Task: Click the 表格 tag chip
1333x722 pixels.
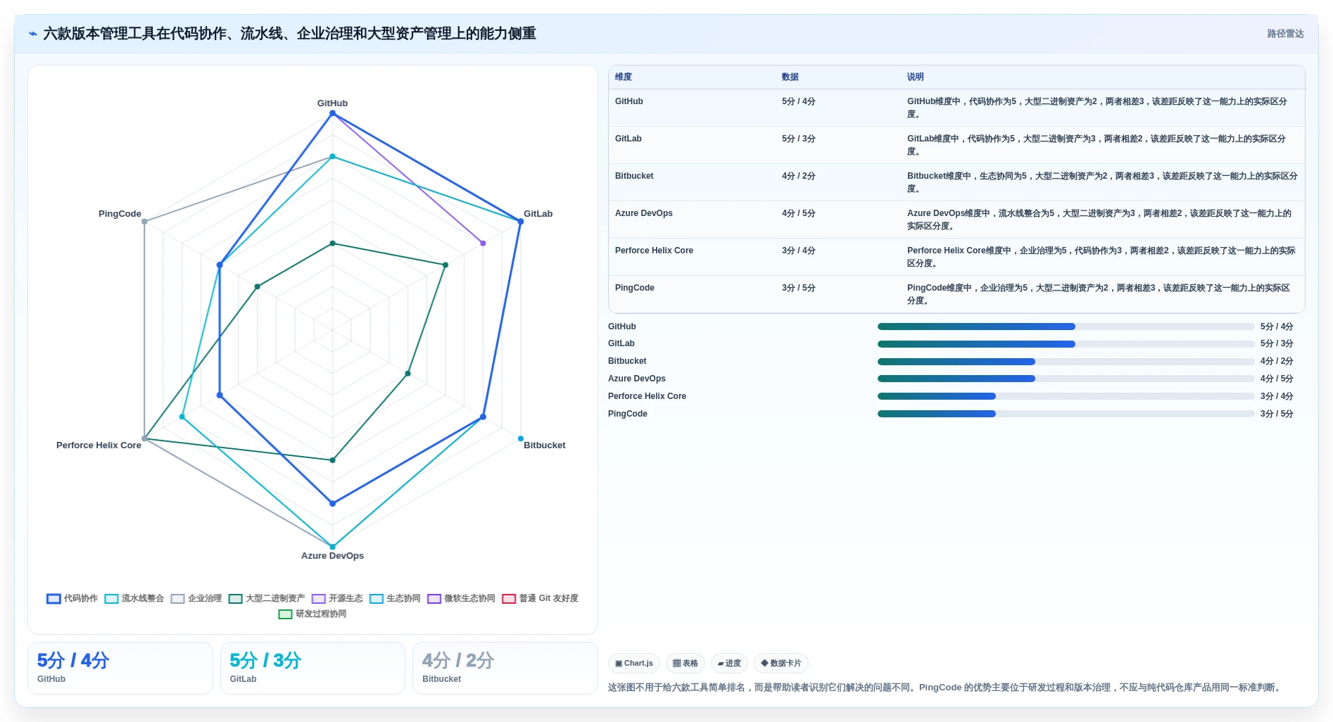Action: (685, 664)
